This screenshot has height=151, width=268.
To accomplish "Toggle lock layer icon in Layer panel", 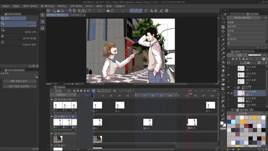I will tap(243, 59).
